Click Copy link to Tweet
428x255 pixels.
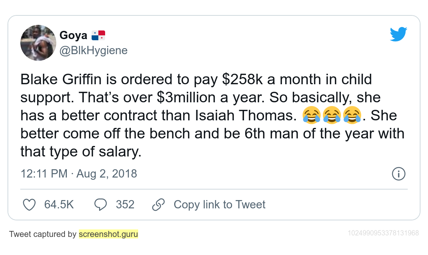pos(220,205)
